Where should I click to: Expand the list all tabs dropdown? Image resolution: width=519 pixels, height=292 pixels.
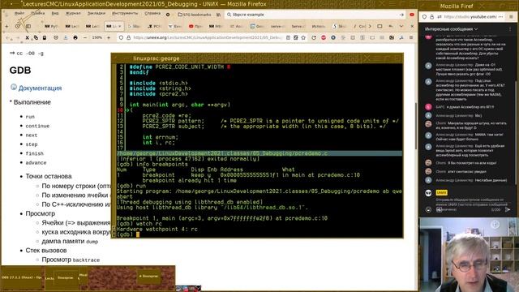(401, 26)
